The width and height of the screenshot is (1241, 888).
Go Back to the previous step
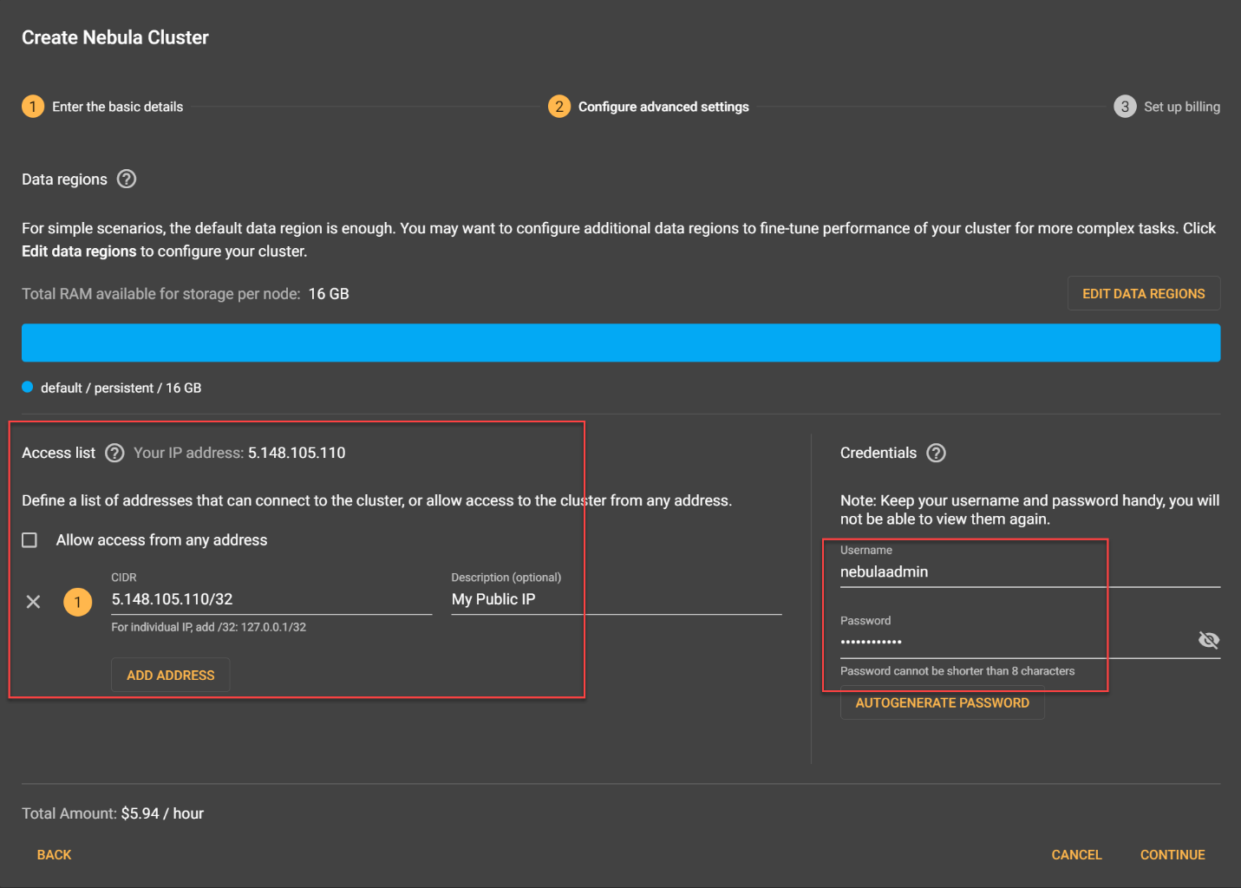54,854
